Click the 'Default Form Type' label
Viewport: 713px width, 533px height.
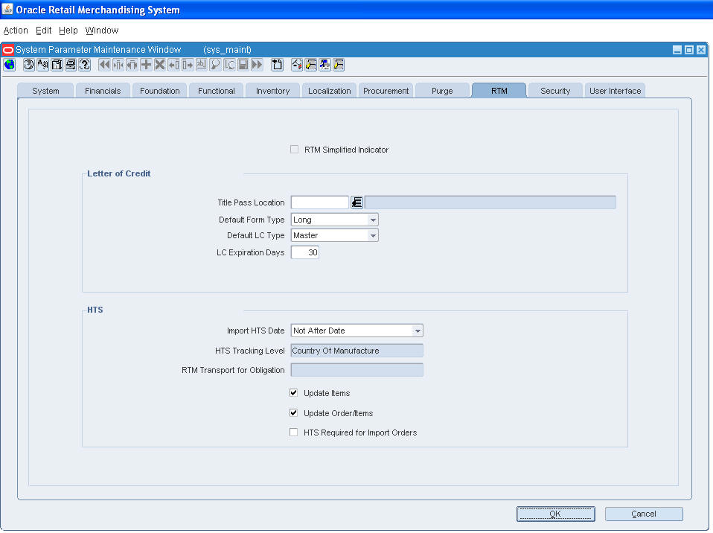coord(252,220)
